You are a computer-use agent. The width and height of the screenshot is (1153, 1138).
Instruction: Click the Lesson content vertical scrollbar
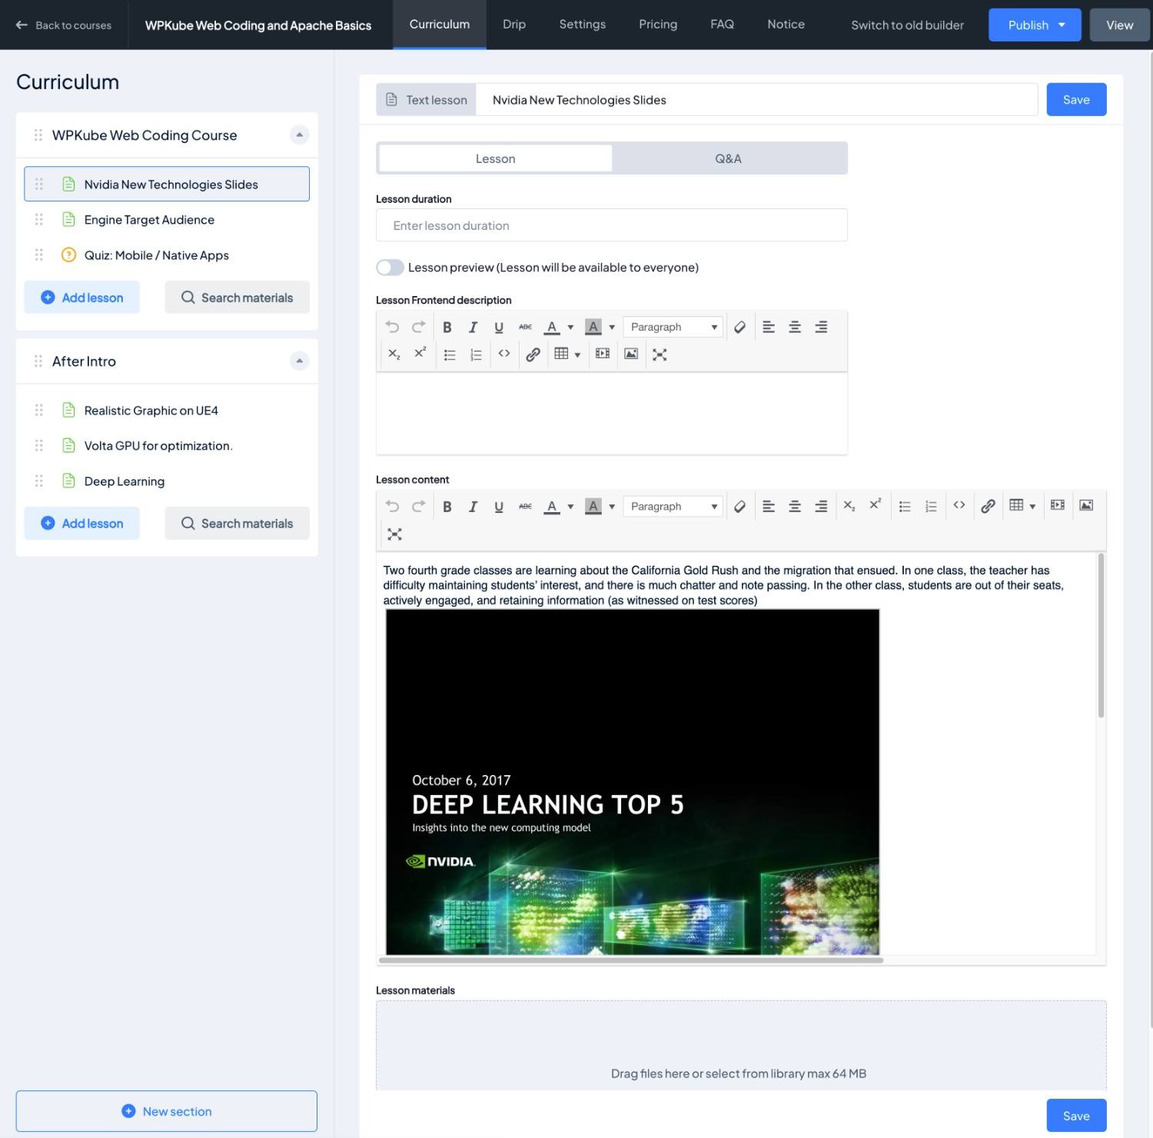(1101, 635)
